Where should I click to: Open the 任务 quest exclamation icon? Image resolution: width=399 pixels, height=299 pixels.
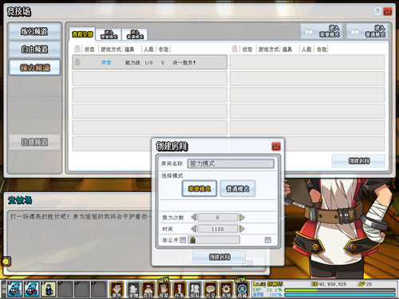point(180,289)
